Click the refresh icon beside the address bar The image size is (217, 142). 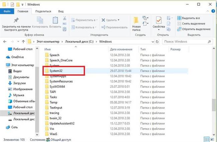[157, 42]
